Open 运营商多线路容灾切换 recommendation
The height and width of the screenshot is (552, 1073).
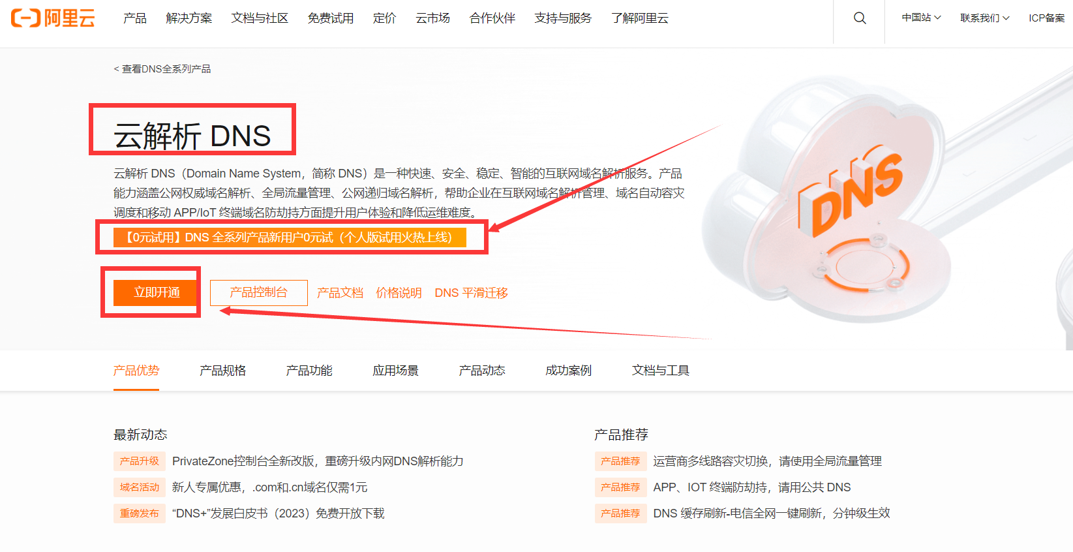pos(767,461)
